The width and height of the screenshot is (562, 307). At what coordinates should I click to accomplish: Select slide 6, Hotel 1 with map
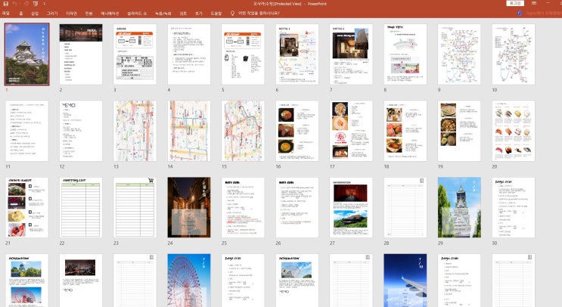(x=297, y=54)
